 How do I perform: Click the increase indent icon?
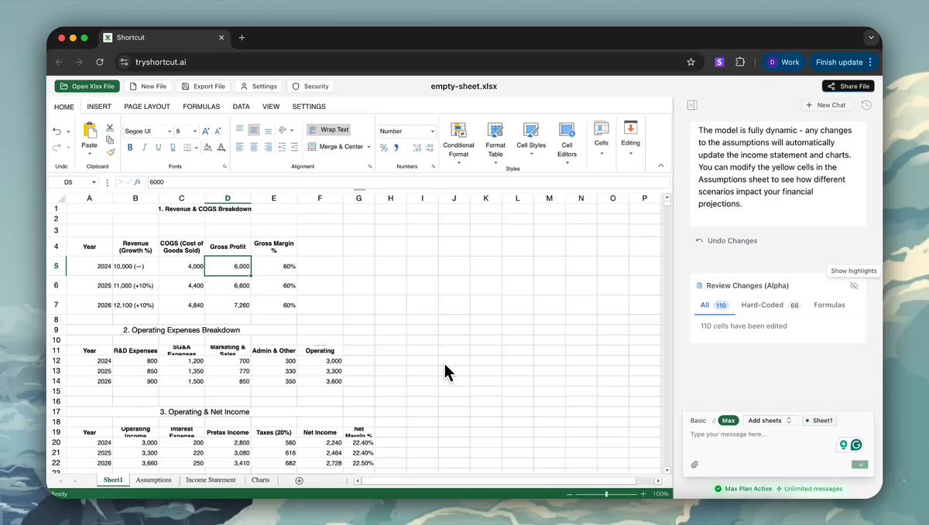296,147
